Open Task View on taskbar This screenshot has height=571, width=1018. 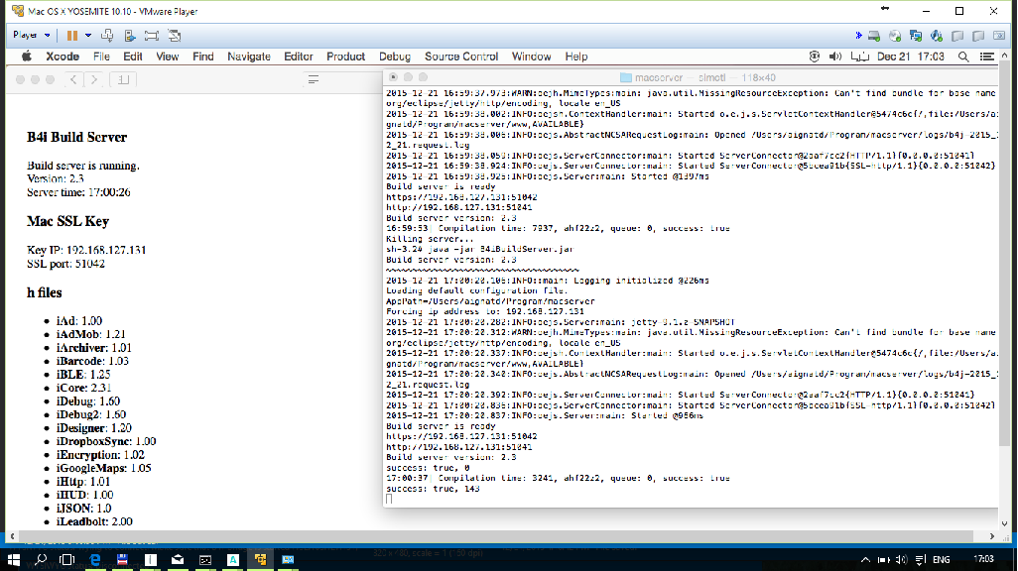point(66,559)
